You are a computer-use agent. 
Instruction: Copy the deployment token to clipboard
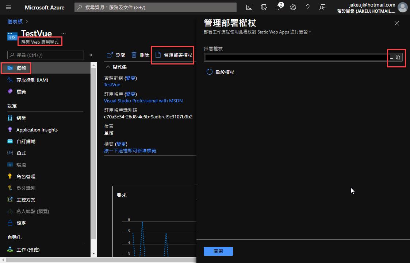(398, 57)
